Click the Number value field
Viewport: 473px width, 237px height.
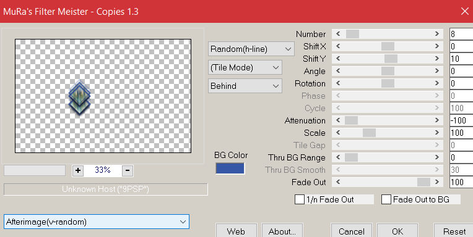coord(461,34)
